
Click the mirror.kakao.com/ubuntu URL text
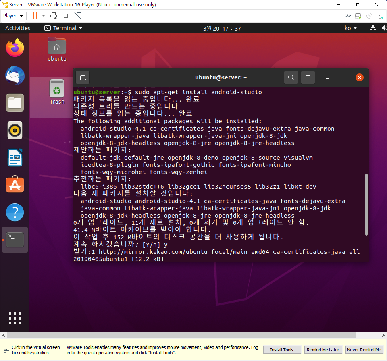pyautogui.click(x=153, y=252)
